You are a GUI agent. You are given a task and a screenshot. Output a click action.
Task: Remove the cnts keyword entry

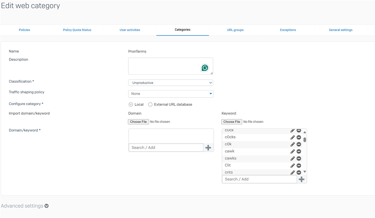point(299,172)
